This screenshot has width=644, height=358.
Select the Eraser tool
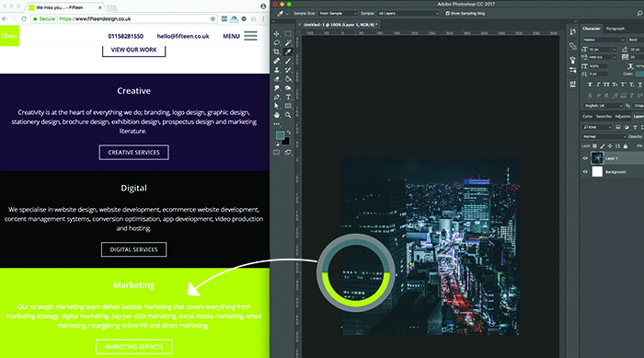point(277,79)
